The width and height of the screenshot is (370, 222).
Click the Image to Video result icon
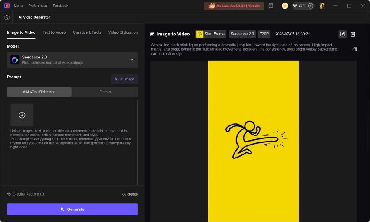152,34
